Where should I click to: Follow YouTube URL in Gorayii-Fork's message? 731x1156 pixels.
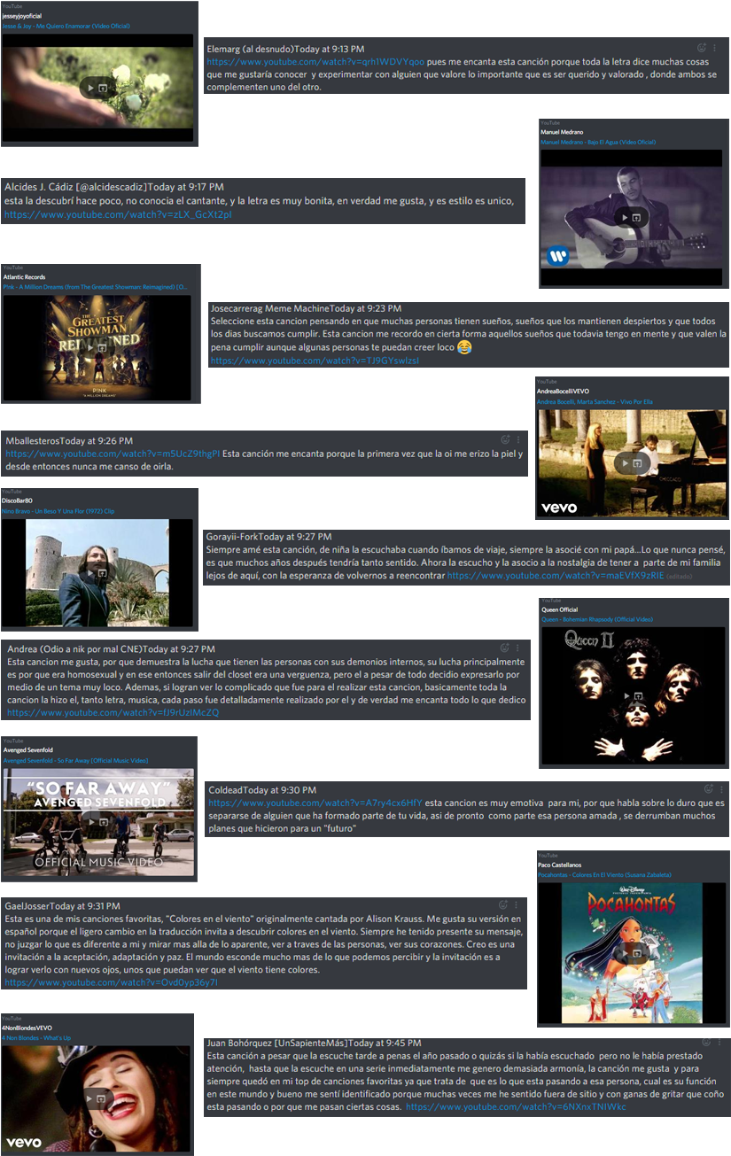[555, 575]
